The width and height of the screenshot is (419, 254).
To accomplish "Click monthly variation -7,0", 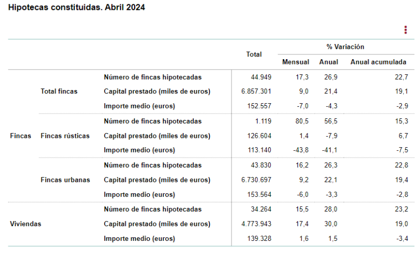I will [303, 106].
